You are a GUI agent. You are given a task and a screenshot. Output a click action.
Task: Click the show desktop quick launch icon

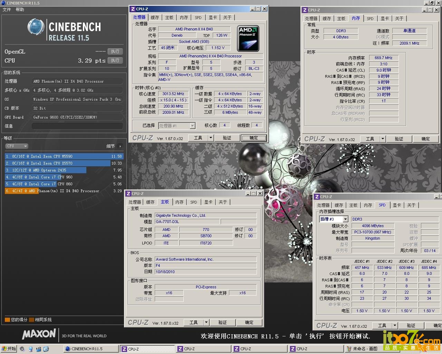click(x=30, y=349)
